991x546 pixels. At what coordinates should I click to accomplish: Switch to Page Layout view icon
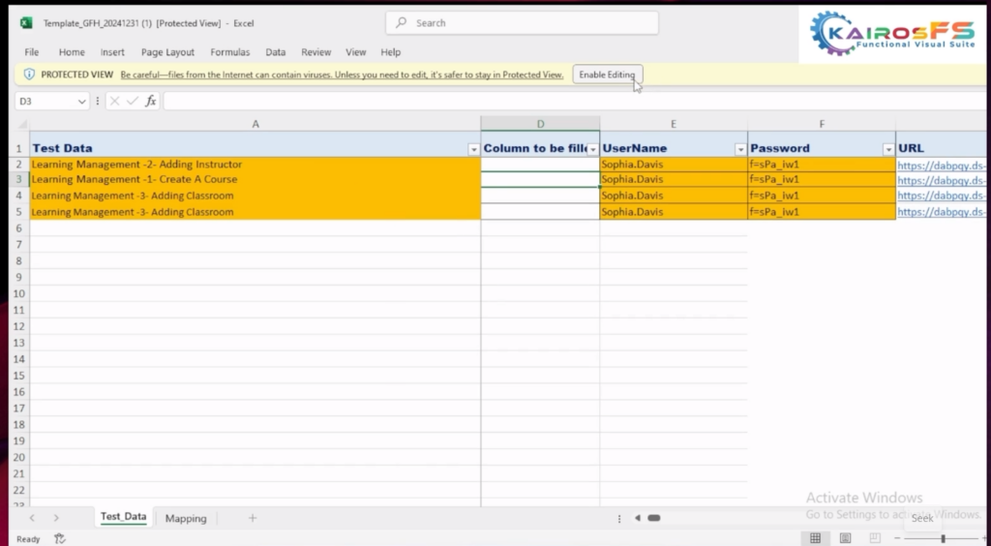click(845, 538)
